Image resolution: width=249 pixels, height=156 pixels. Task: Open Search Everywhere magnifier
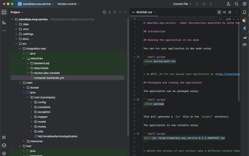[x=237, y=4]
